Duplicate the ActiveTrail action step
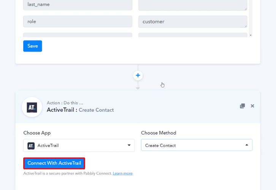The image size is (276, 190). 243,106
